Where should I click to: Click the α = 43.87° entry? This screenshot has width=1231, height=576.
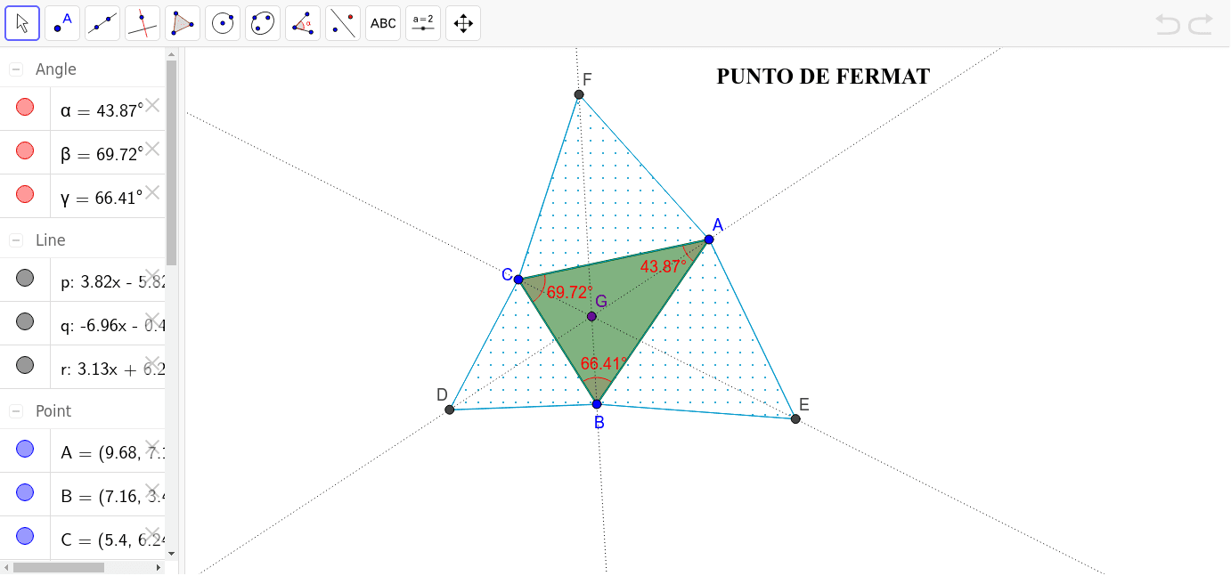[102, 110]
